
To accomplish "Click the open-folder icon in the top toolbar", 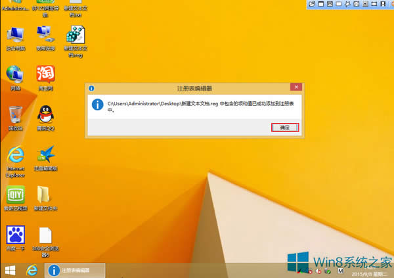I will [312, 4].
